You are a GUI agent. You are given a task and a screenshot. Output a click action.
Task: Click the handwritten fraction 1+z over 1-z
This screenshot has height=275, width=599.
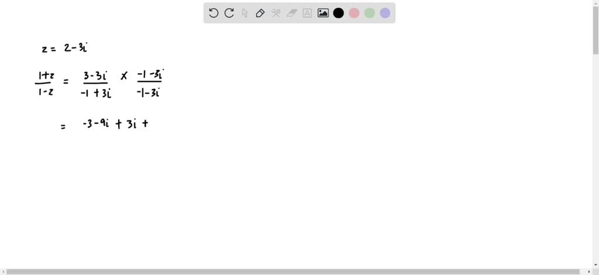pos(45,84)
